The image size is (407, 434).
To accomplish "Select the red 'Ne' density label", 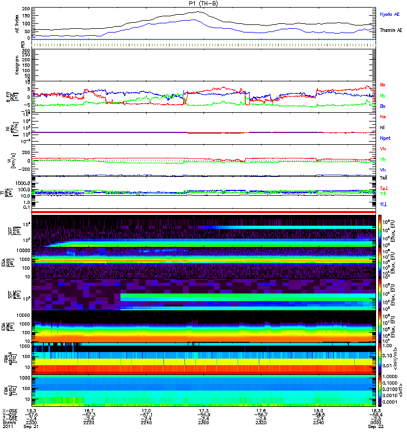I will pyautogui.click(x=383, y=117).
